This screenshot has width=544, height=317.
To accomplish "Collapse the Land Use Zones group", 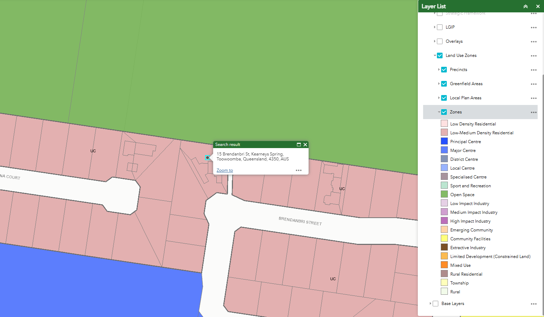I will tap(434, 55).
